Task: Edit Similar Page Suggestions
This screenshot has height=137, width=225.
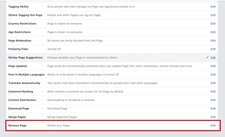Action: (213, 57)
